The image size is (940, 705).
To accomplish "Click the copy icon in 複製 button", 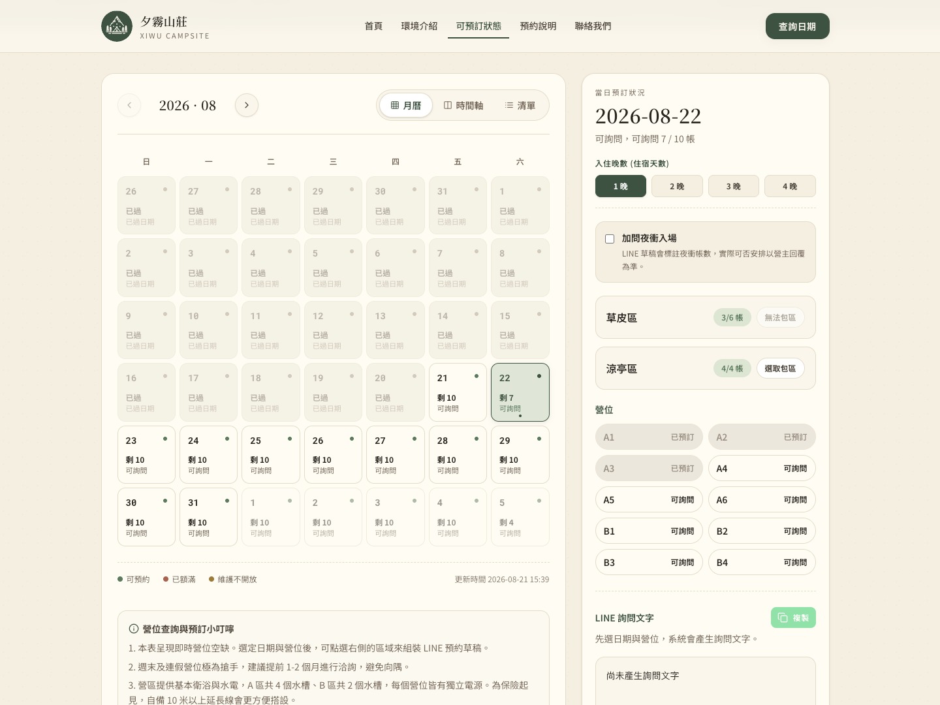I will pyautogui.click(x=783, y=618).
